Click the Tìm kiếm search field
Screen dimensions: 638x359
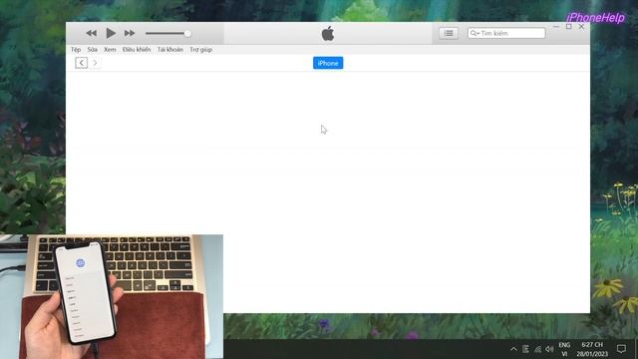click(x=506, y=33)
